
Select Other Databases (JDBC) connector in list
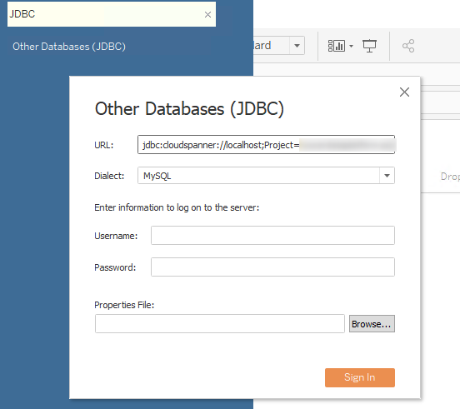69,47
